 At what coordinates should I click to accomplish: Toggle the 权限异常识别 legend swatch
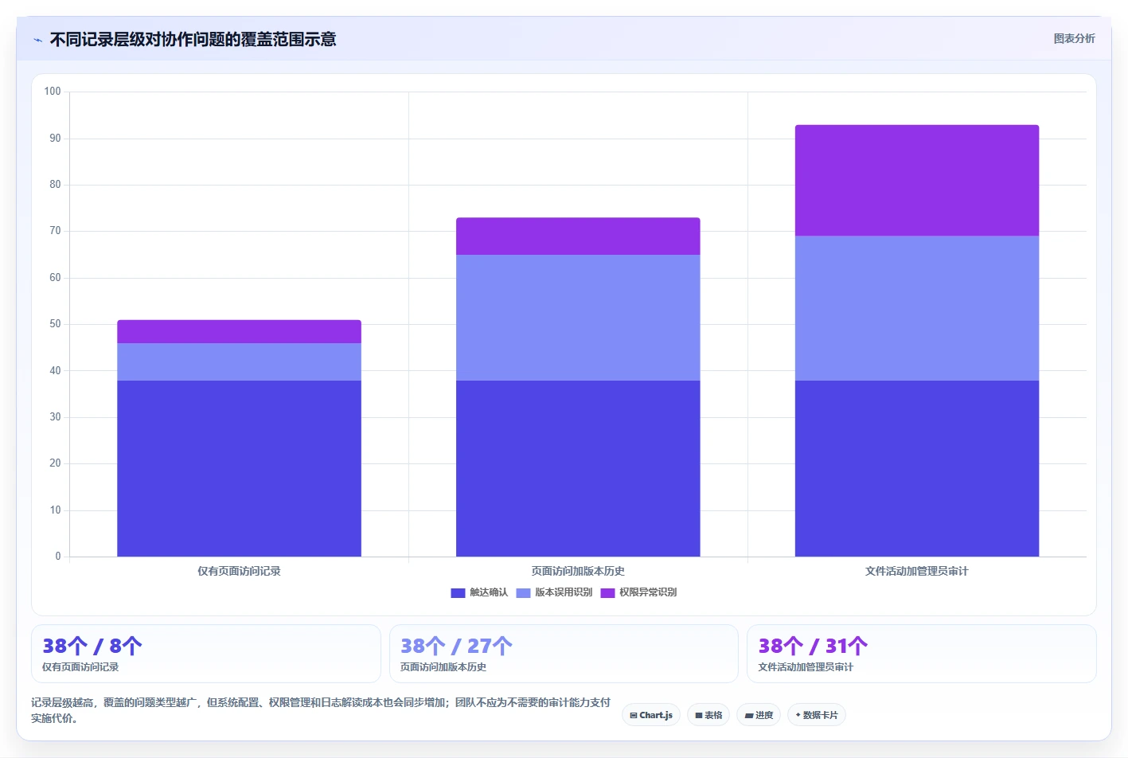click(x=607, y=592)
